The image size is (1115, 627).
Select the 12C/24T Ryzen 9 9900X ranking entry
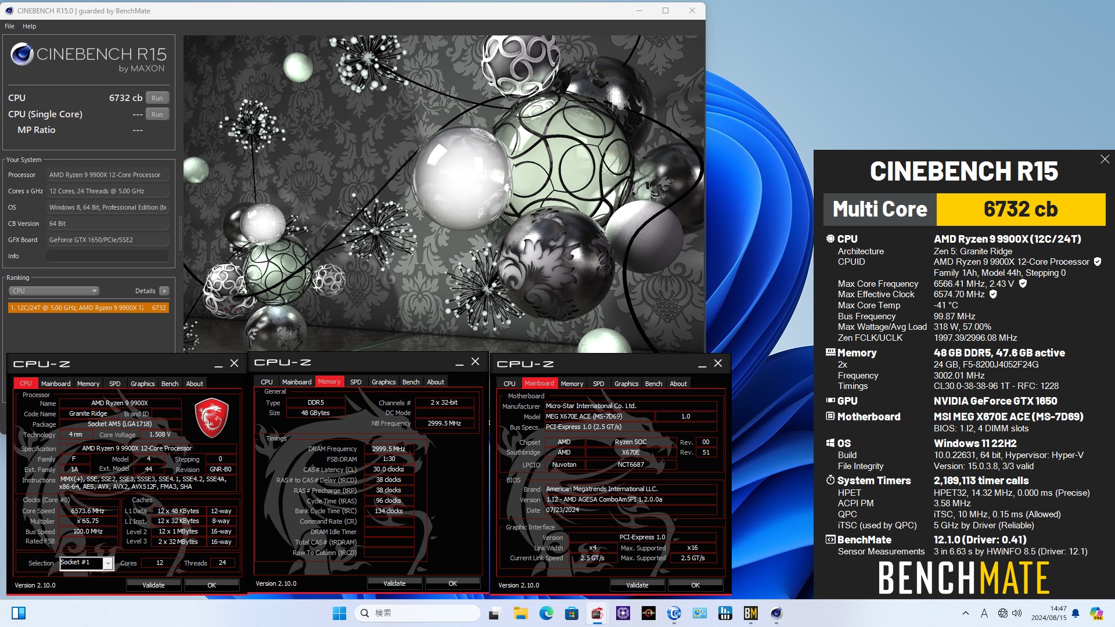click(x=88, y=308)
